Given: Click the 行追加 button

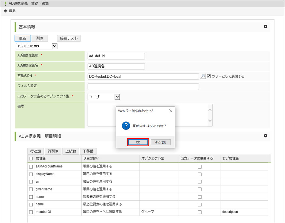Looking at the screenshot, I should (x=35, y=151).
